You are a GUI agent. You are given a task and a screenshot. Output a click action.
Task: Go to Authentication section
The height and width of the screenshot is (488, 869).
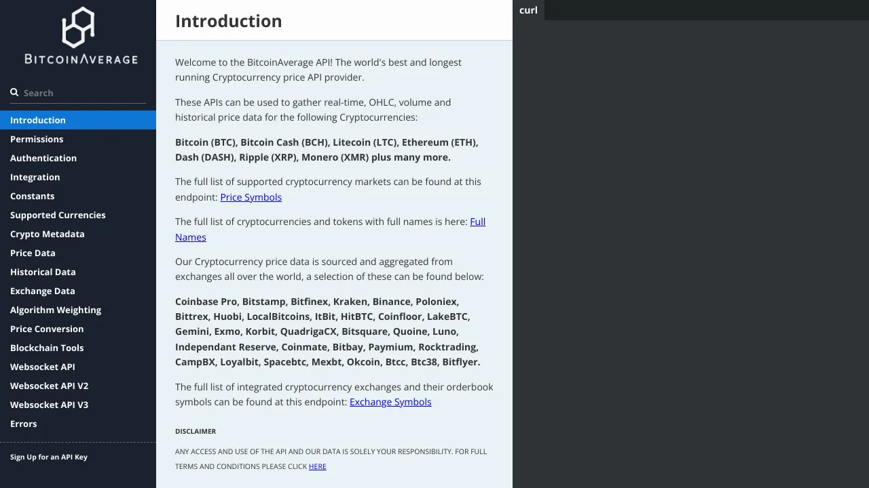pos(78,158)
